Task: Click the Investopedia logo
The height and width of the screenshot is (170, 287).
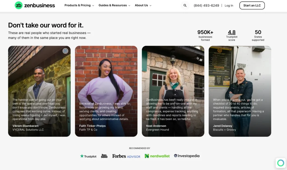Action: 187,156
